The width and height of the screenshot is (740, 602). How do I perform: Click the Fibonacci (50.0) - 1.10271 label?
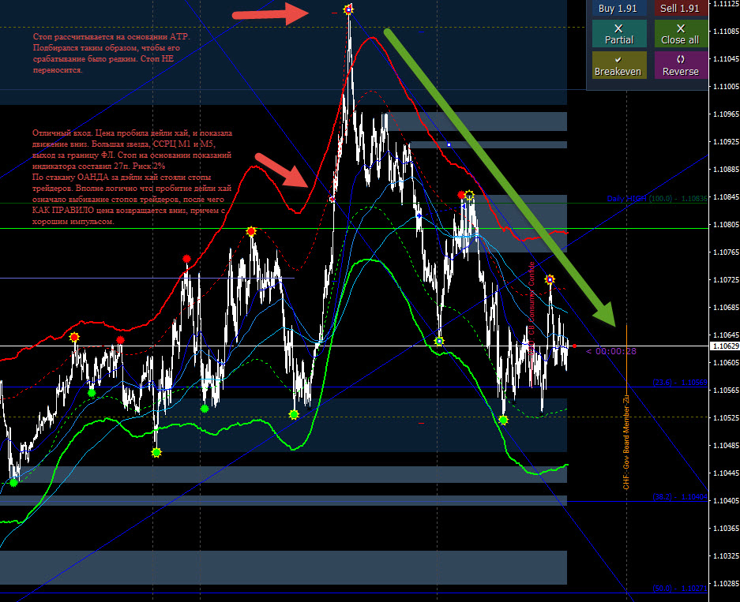click(x=680, y=589)
